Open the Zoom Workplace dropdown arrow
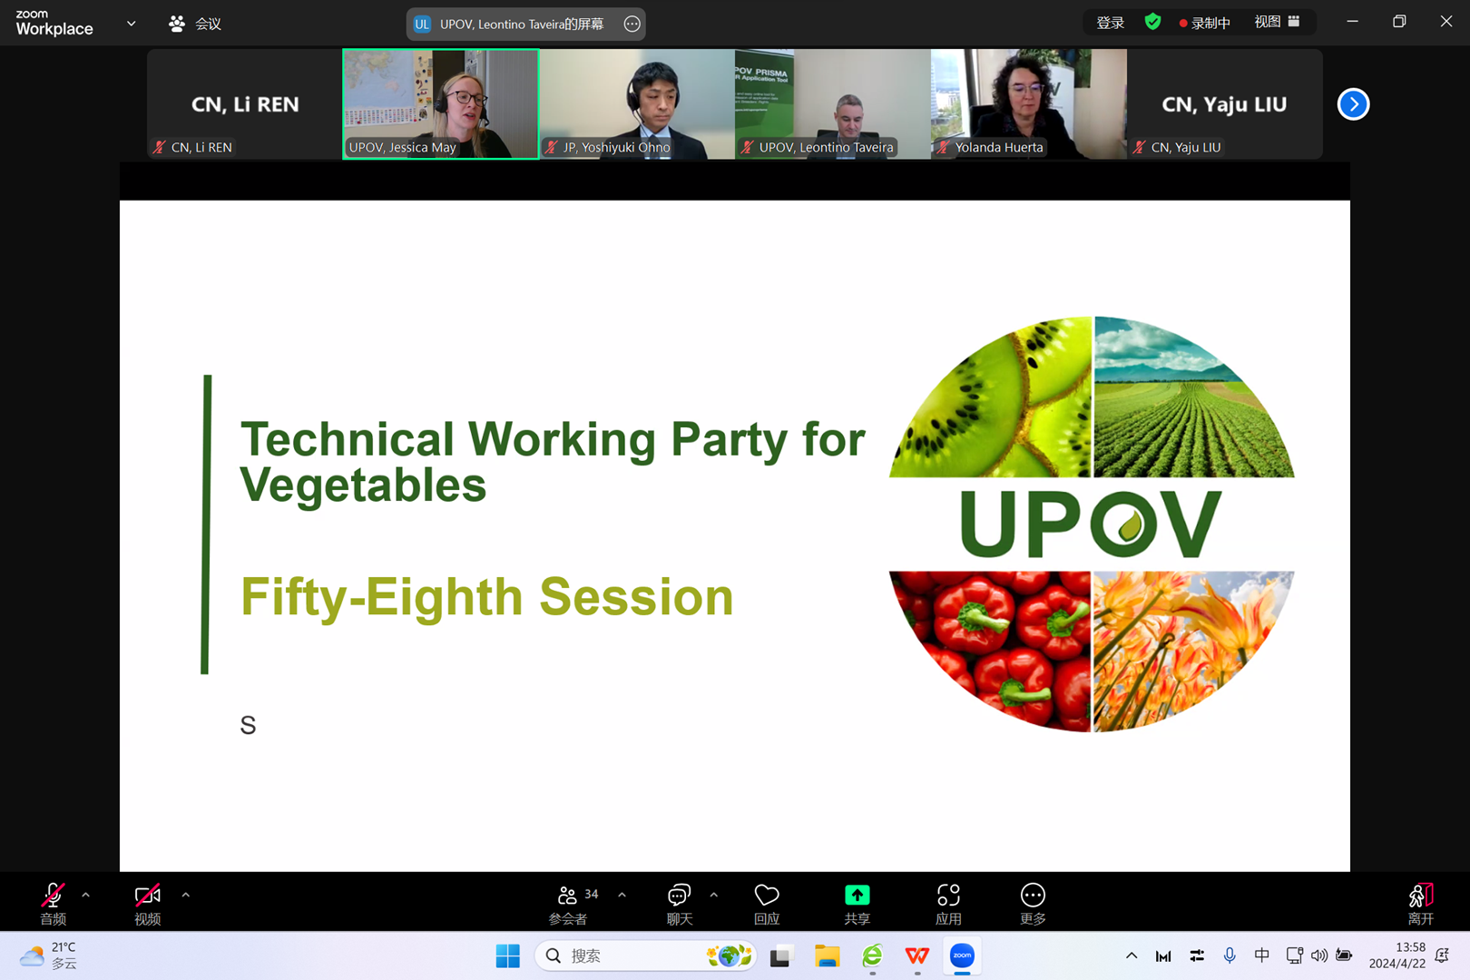The width and height of the screenshot is (1470, 980). pyautogui.click(x=132, y=24)
